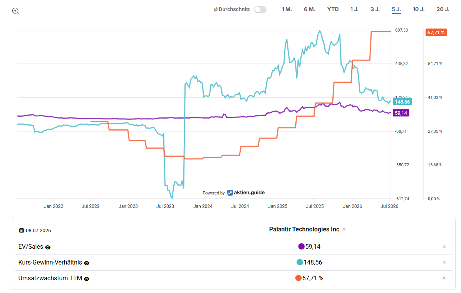This screenshot has height=293, width=461.
Task: Click the -88,71 axis value
Action: point(401,131)
